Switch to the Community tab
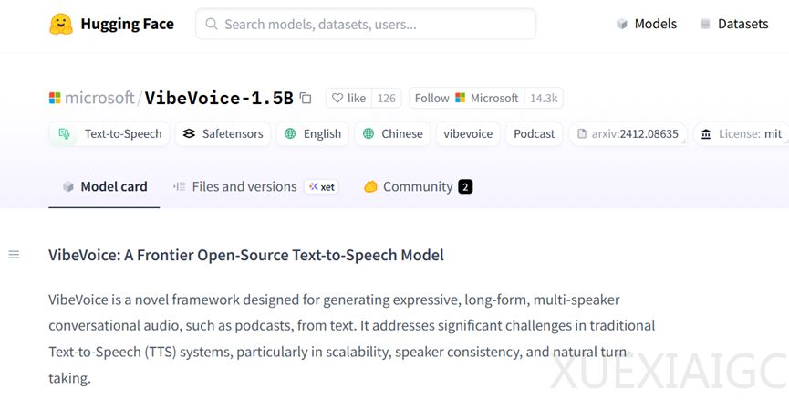Screen dimensions: 789x400 (418, 186)
